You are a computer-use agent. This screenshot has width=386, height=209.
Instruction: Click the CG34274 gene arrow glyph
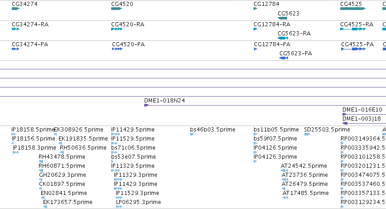[x=15, y=9]
